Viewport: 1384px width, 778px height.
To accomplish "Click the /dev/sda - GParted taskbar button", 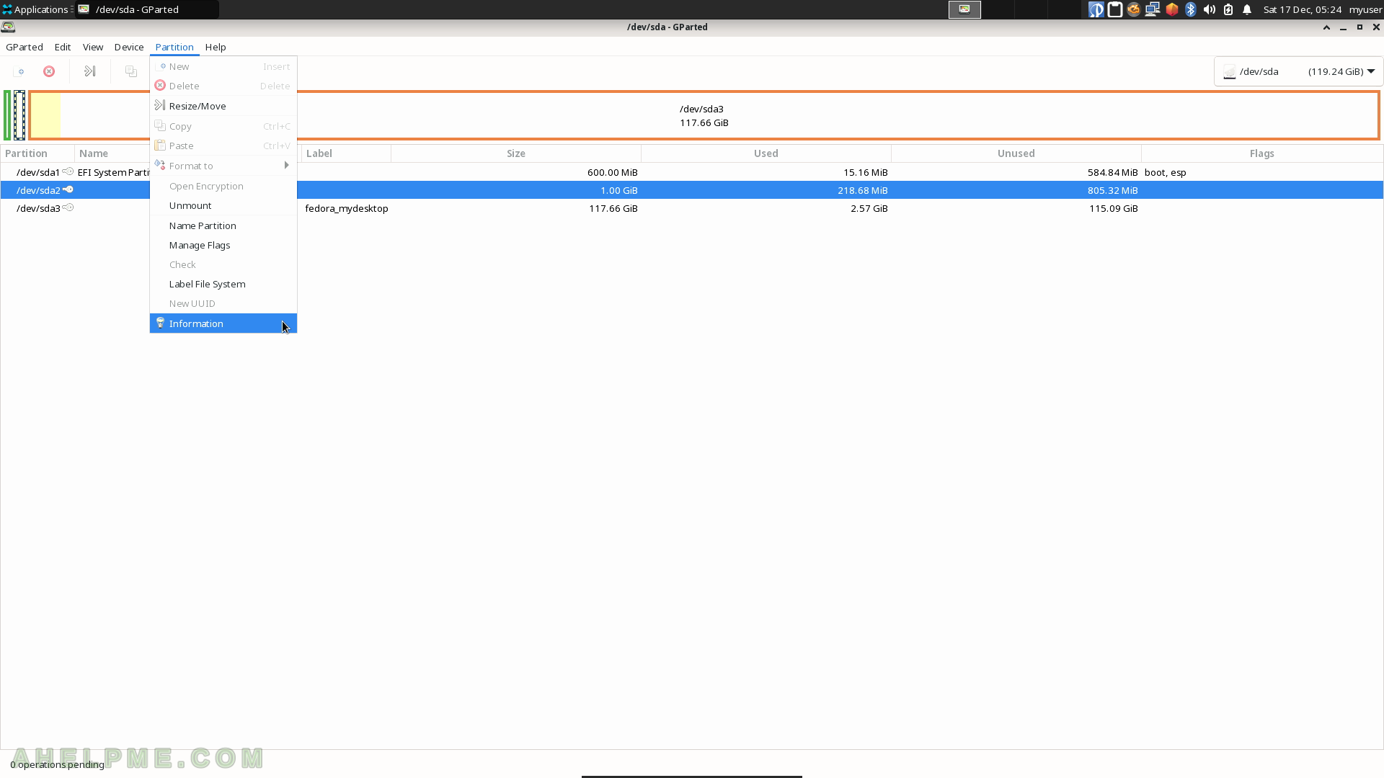I will [x=147, y=9].
